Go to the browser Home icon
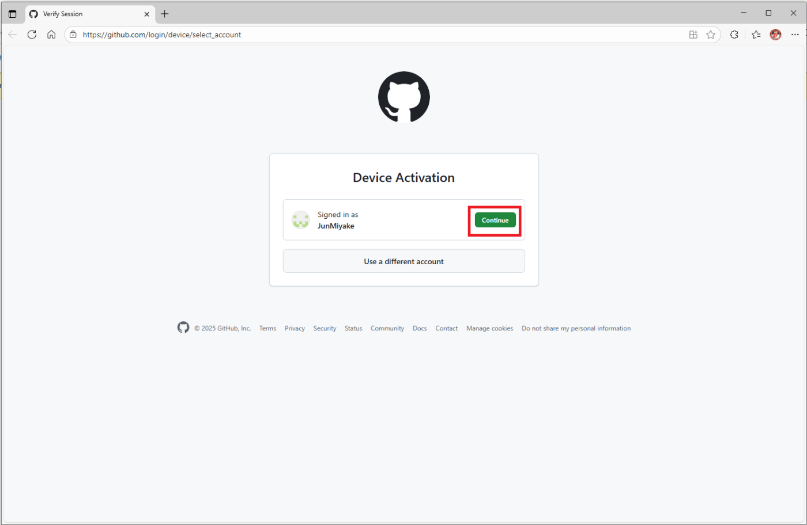This screenshot has width=807, height=525. pos(51,35)
